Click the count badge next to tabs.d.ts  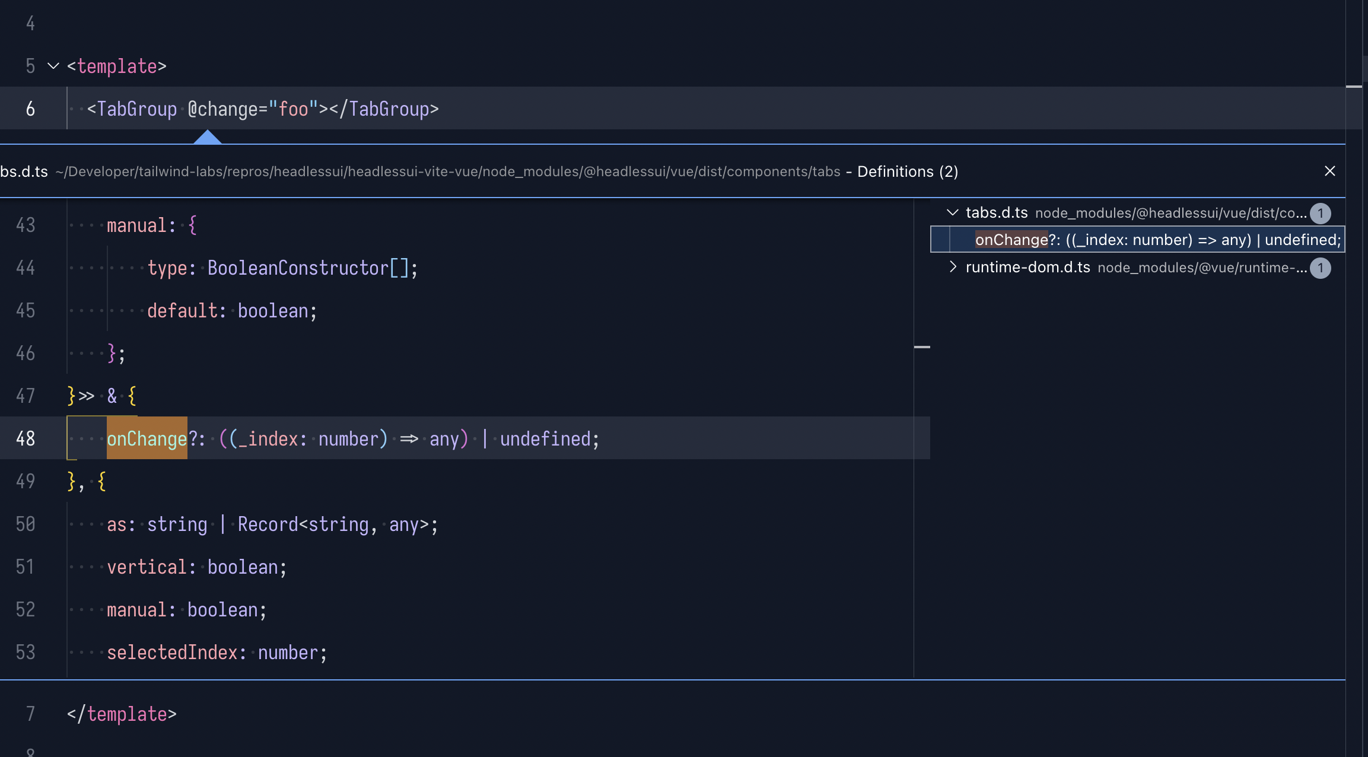(1321, 214)
